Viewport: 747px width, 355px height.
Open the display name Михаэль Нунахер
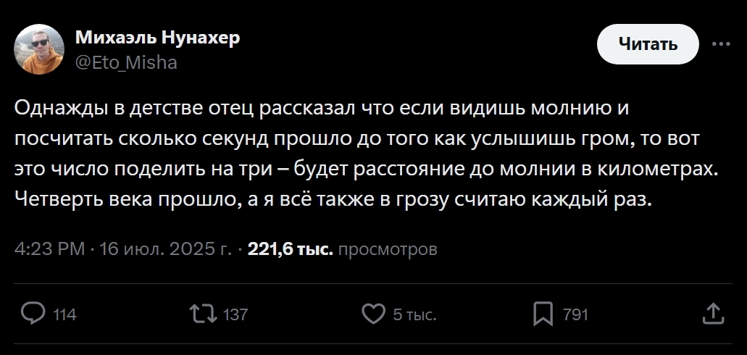(x=157, y=38)
